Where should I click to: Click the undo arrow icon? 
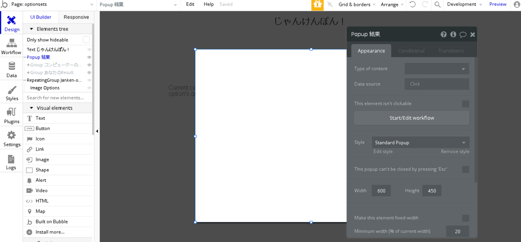pyautogui.click(x=412, y=4)
